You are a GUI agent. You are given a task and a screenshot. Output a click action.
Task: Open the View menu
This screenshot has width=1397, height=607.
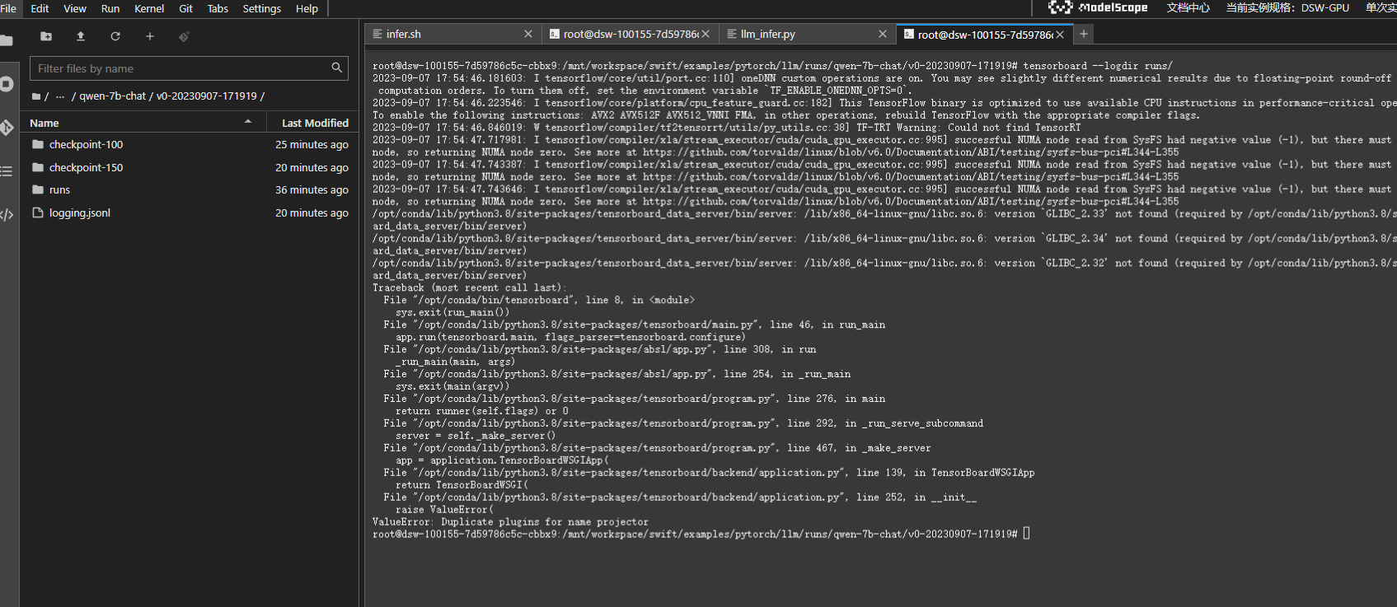point(75,8)
